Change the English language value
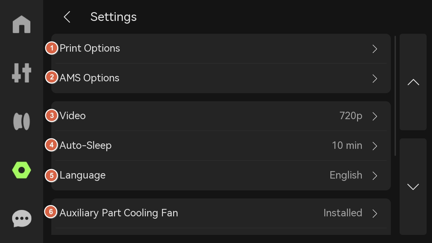 [346, 175]
